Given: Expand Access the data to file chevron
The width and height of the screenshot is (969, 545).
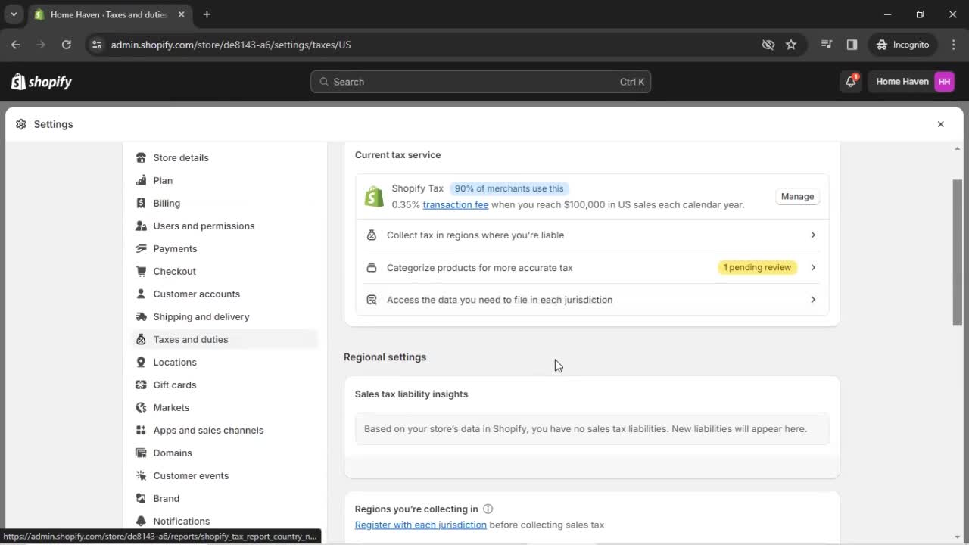Looking at the screenshot, I should 813,300.
